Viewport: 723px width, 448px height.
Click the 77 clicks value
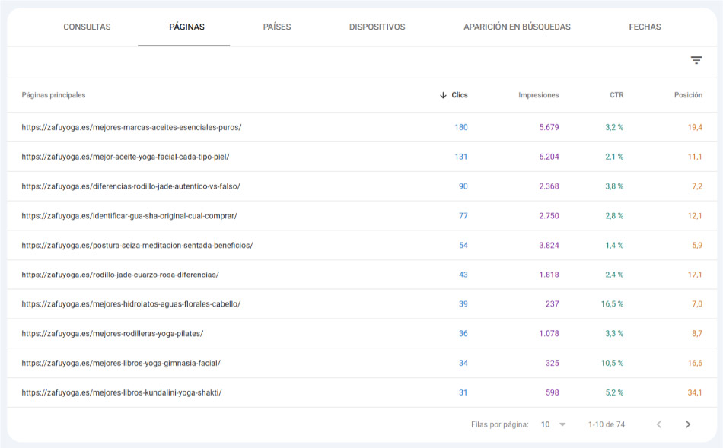463,216
